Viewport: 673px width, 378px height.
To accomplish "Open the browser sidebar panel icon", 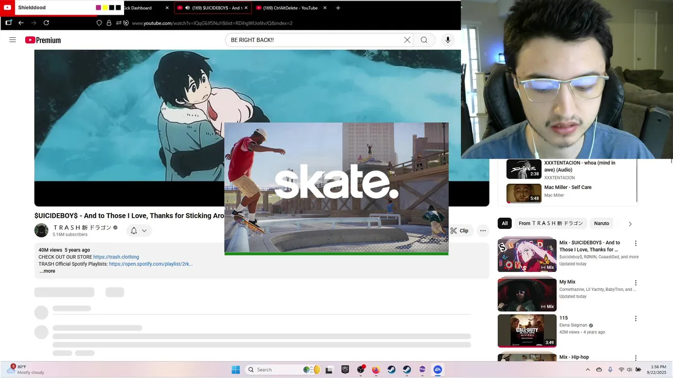I will pos(8,23).
